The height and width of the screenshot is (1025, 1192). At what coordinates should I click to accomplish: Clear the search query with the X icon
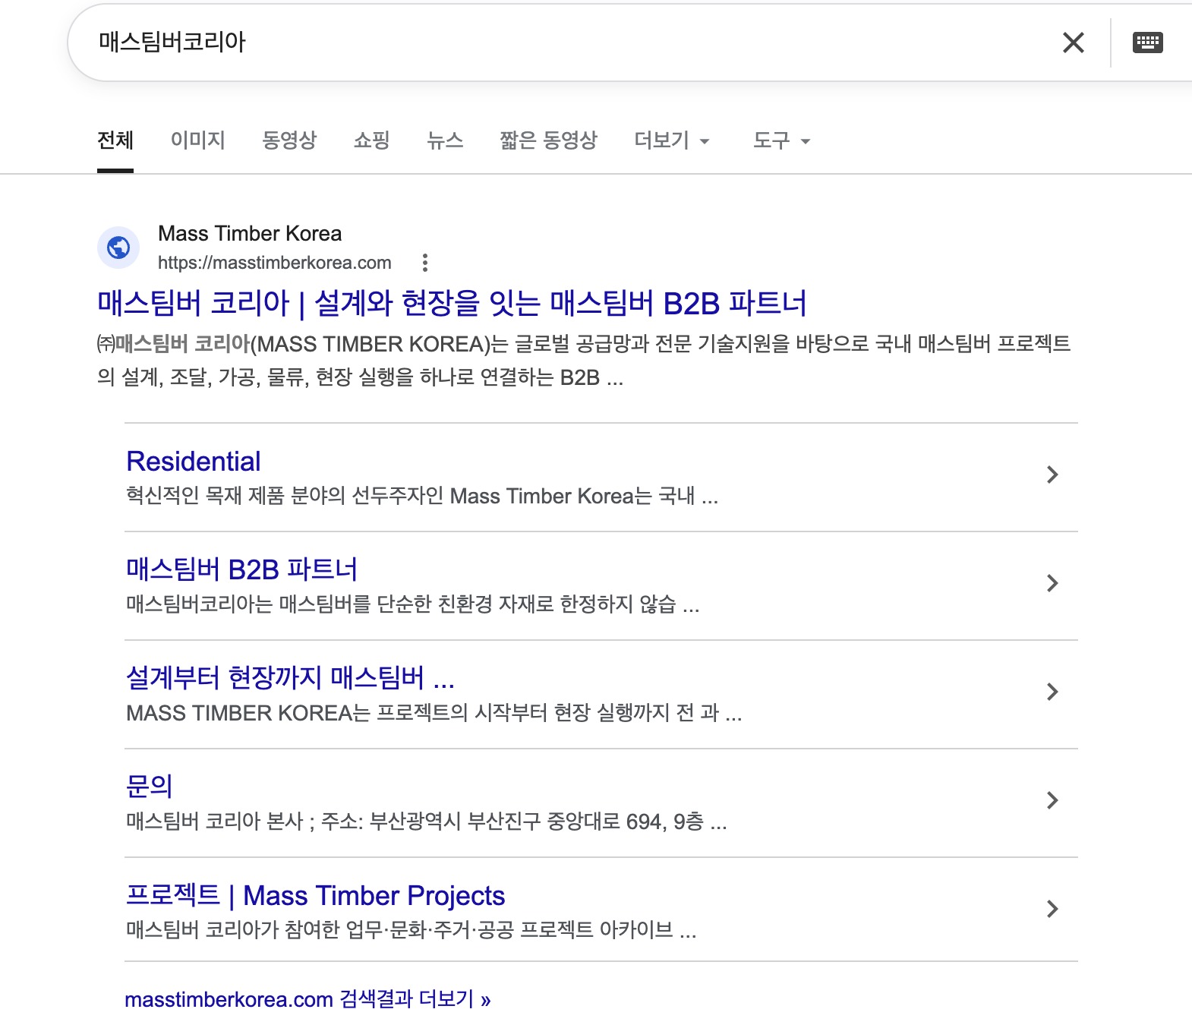[1073, 43]
